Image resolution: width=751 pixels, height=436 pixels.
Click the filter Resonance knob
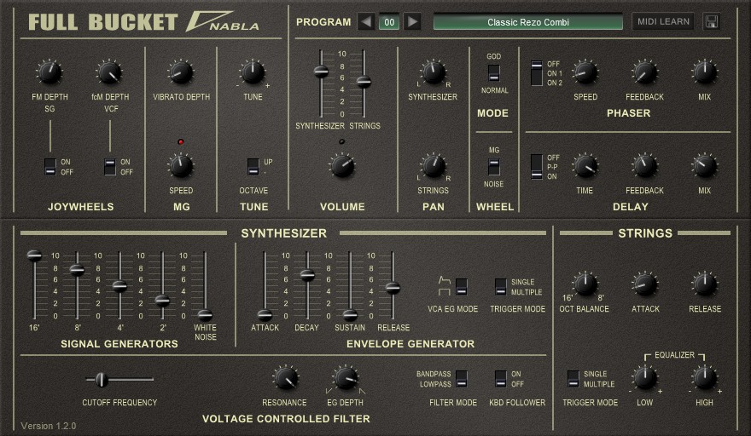(x=285, y=378)
